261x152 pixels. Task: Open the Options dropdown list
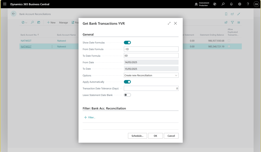pyautogui.click(x=151, y=76)
